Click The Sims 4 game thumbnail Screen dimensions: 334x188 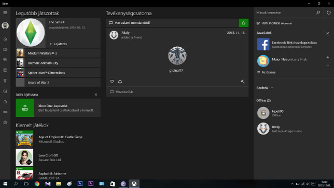[31, 33]
